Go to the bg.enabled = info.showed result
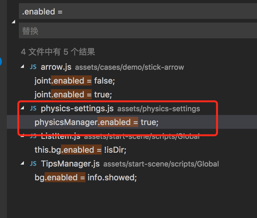The height and width of the screenshot is (218, 257). (x=86, y=177)
